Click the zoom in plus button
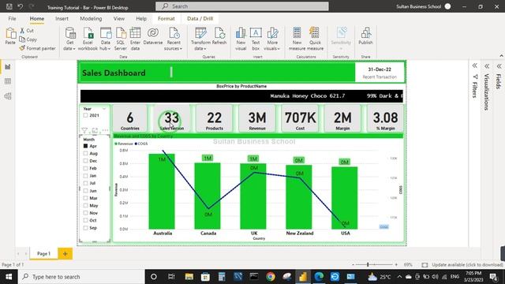 [x=396, y=265]
